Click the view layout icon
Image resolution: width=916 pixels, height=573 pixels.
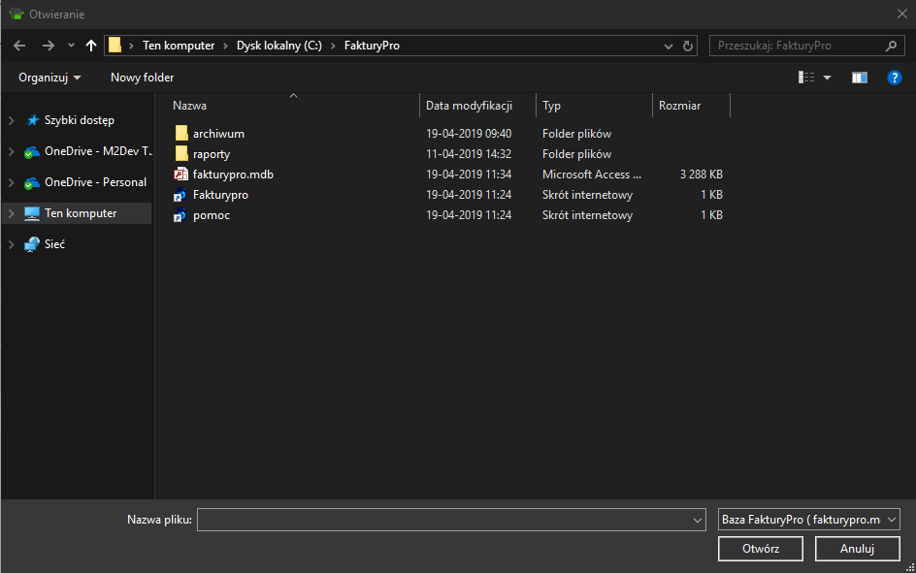click(x=806, y=78)
